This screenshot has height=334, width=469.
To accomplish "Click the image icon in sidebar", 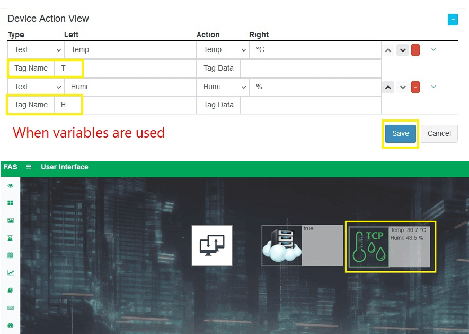I will click(11, 220).
